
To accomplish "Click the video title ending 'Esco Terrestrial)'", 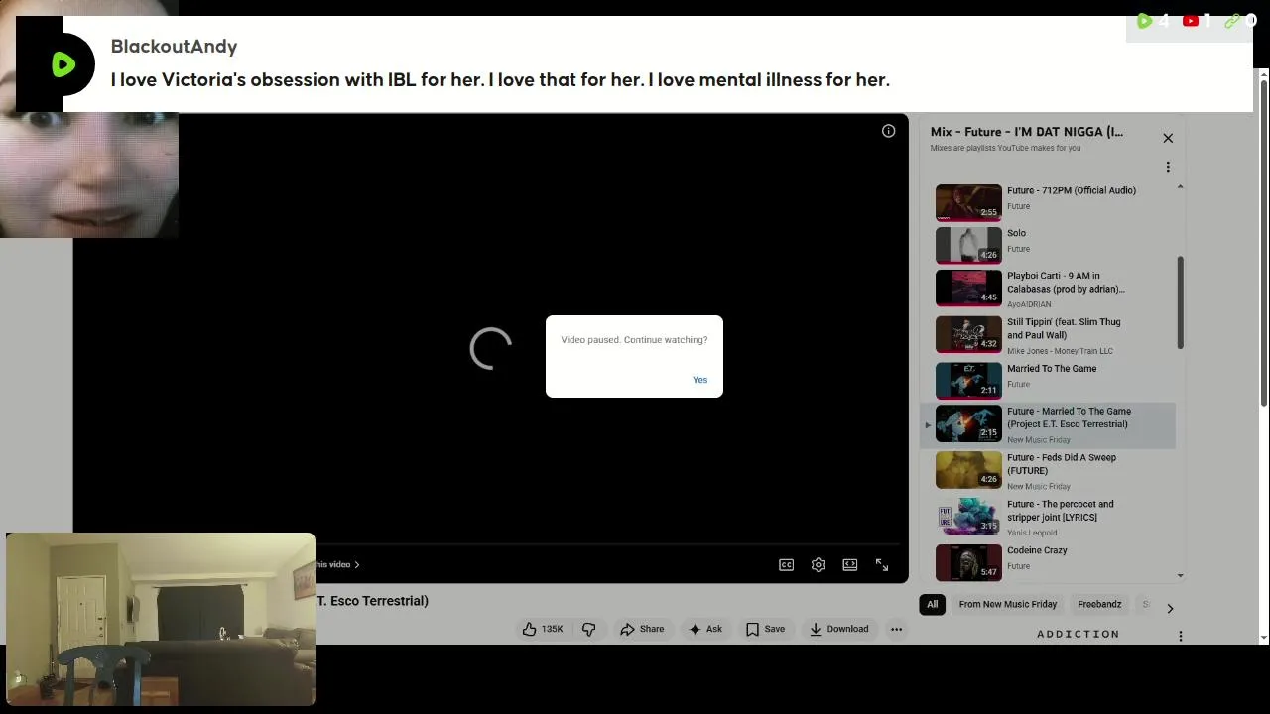I will (x=372, y=601).
